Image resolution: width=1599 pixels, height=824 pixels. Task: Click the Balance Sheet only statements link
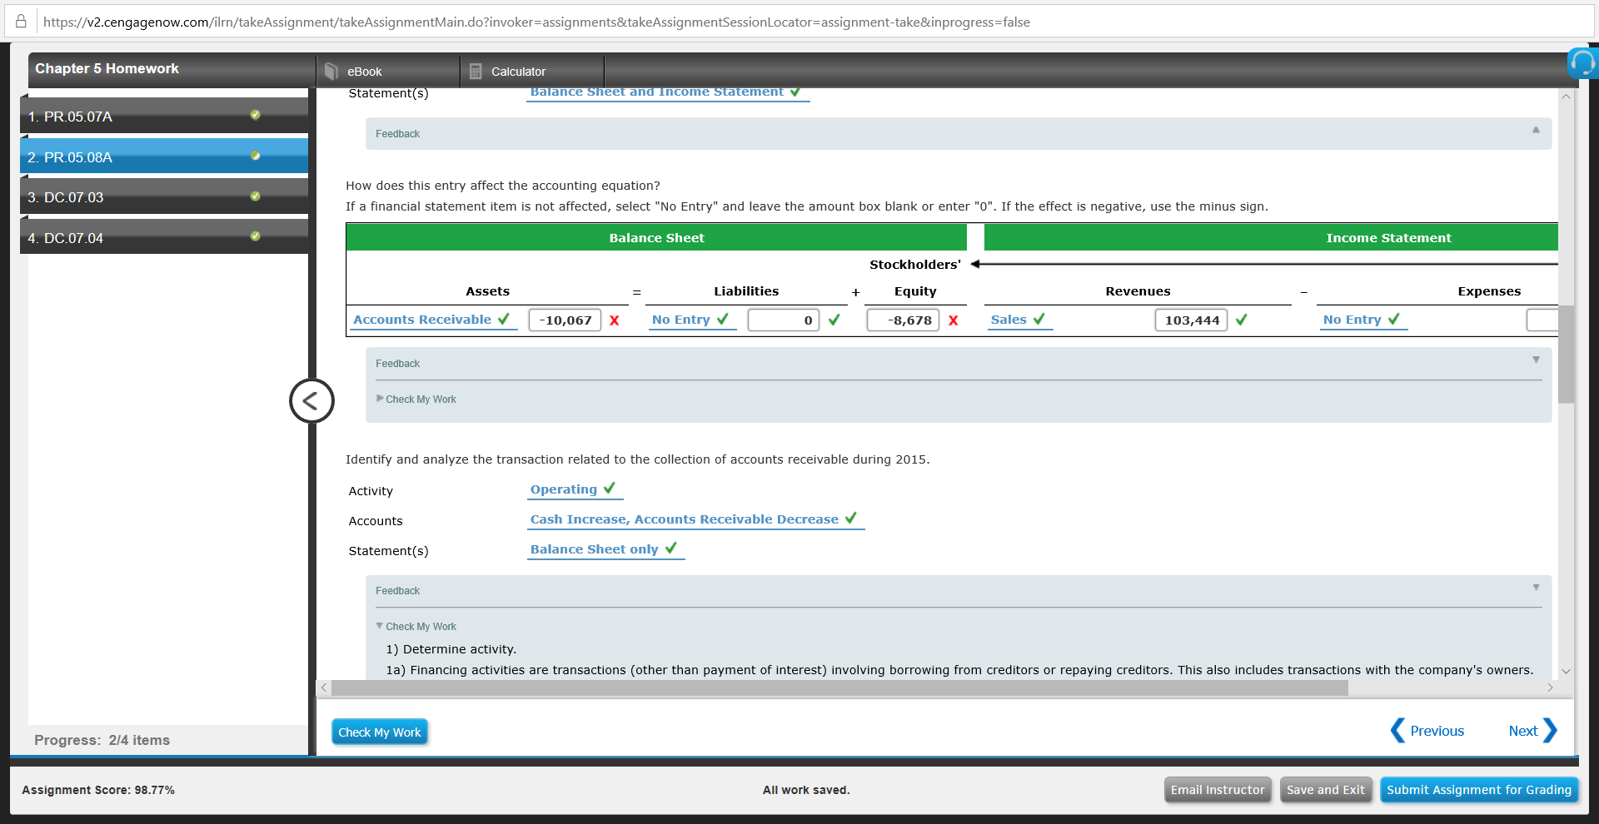(595, 549)
